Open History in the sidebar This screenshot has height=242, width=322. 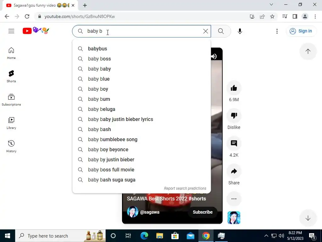point(11,146)
